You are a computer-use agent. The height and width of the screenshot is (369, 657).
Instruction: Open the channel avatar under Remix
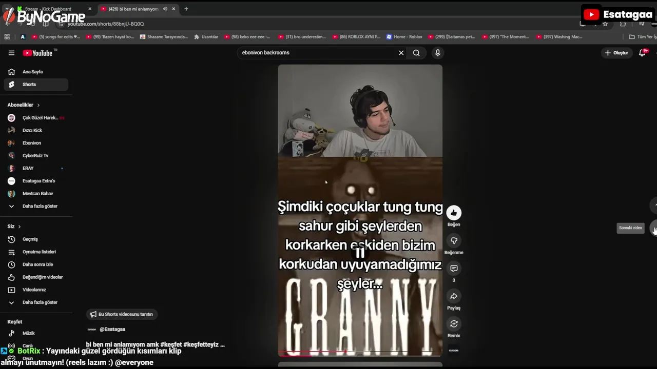pos(454,351)
